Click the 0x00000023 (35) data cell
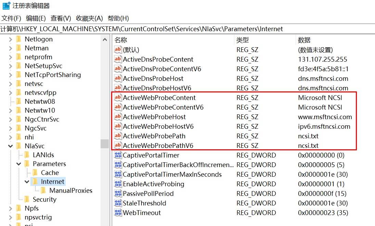 [x=323, y=213]
